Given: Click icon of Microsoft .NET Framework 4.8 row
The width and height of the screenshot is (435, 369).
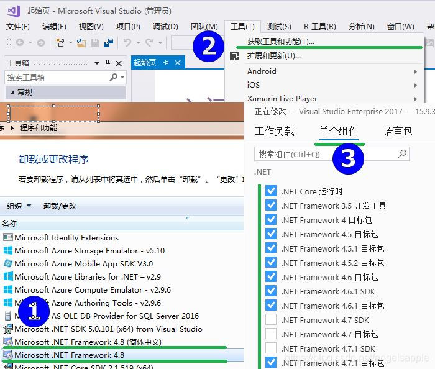Looking at the screenshot, I should point(7,355).
